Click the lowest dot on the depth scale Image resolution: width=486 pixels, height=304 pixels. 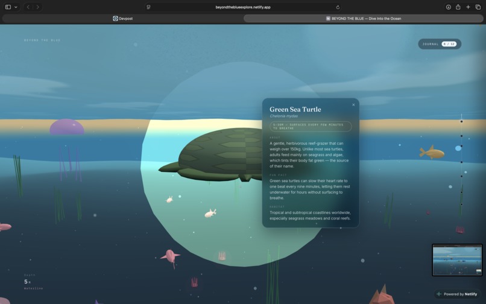[461, 204]
